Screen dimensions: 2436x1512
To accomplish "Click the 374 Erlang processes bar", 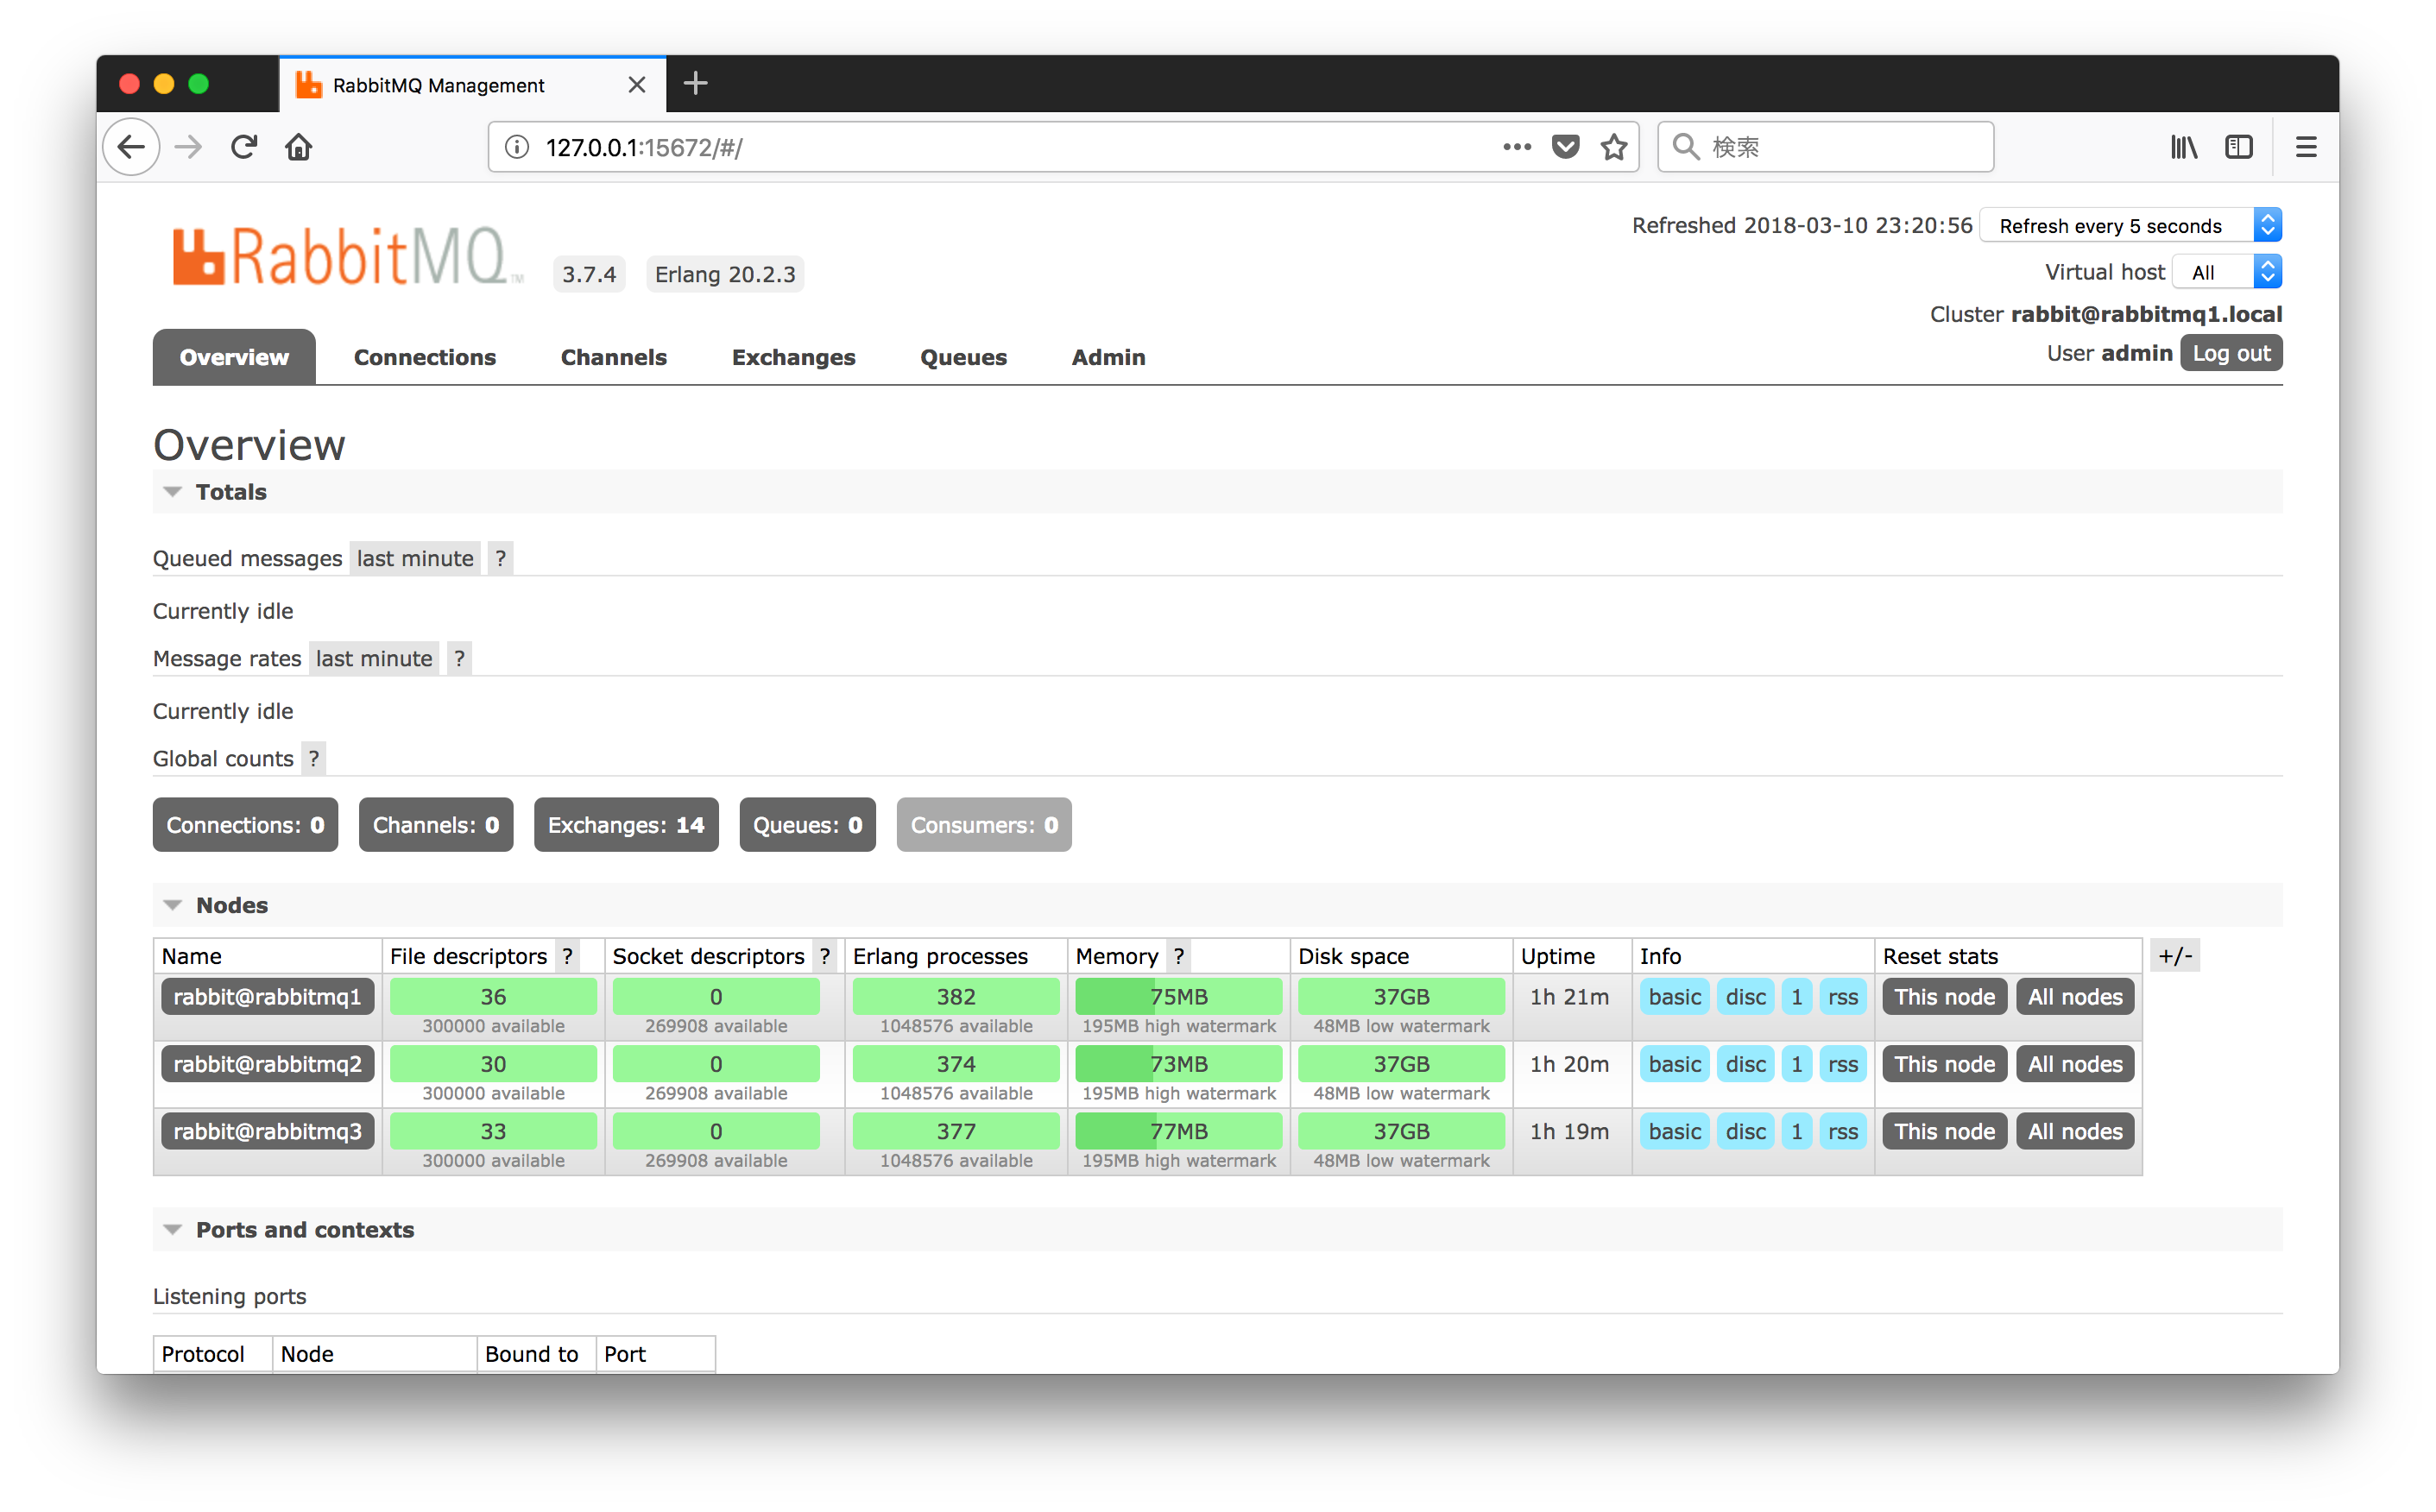I will 956,1064.
